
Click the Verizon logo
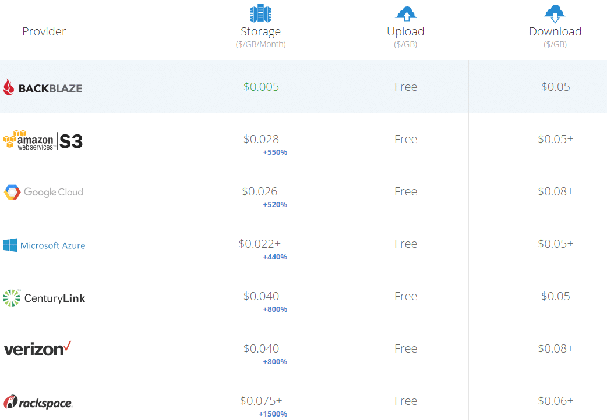(x=37, y=348)
